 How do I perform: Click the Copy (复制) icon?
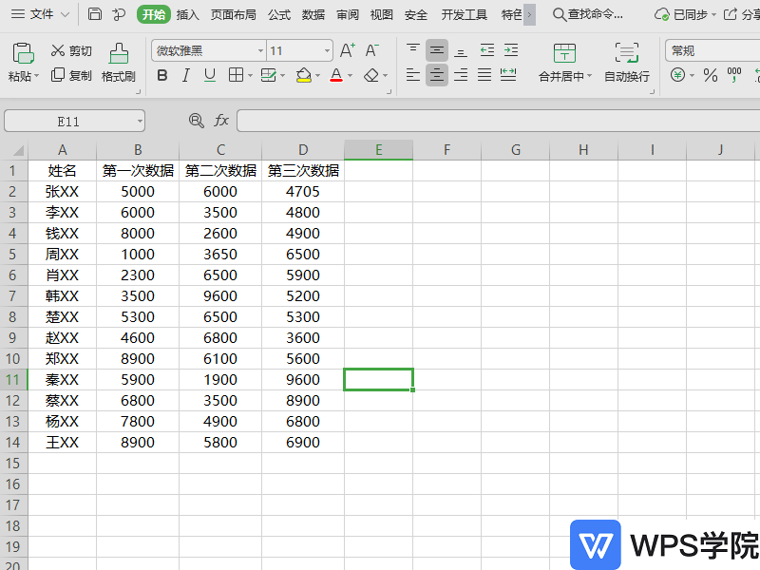(58, 75)
